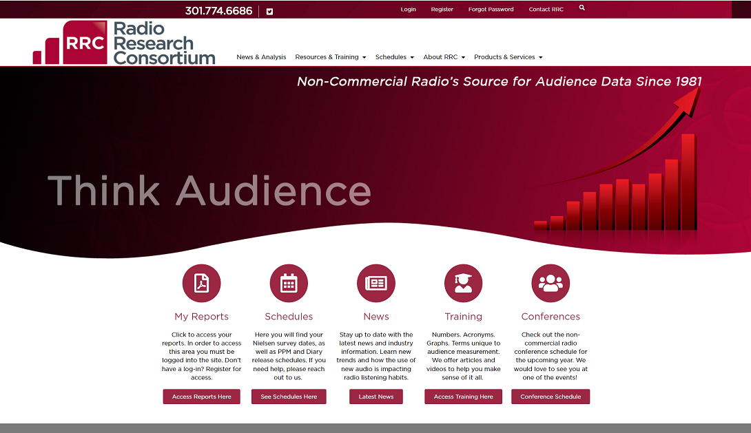Click the Training graduate icon
The image size is (751, 433).
coord(463,283)
